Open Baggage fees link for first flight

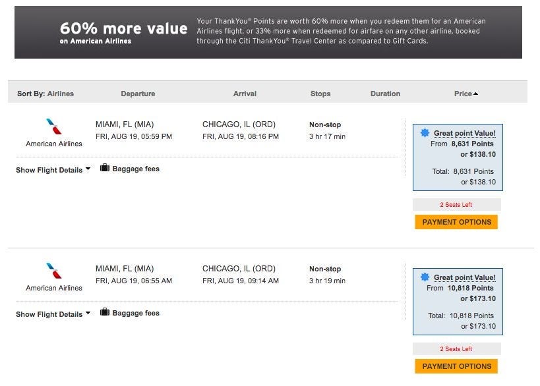[x=136, y=169]
